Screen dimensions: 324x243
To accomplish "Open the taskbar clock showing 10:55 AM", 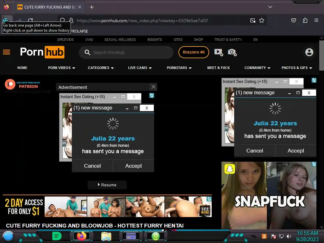I will point(307,236).
